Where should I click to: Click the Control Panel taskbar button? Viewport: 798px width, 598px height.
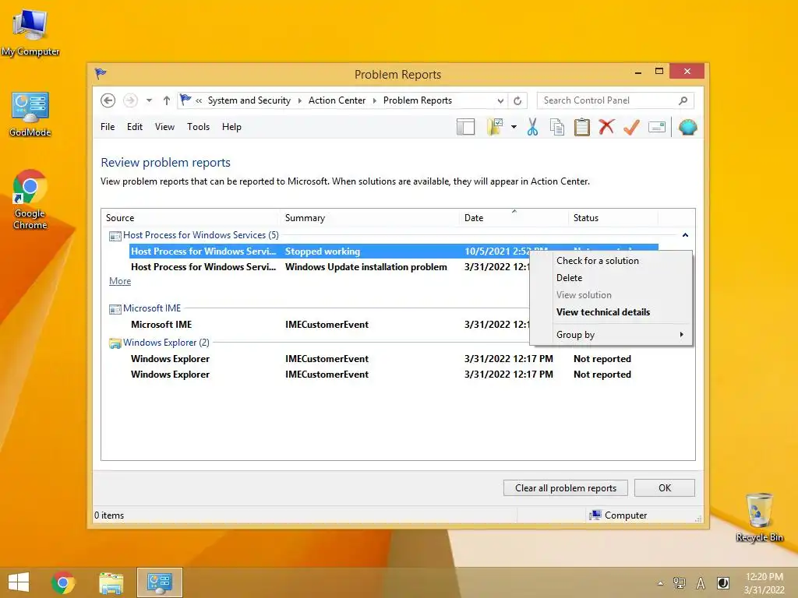[x=160, y=582]
